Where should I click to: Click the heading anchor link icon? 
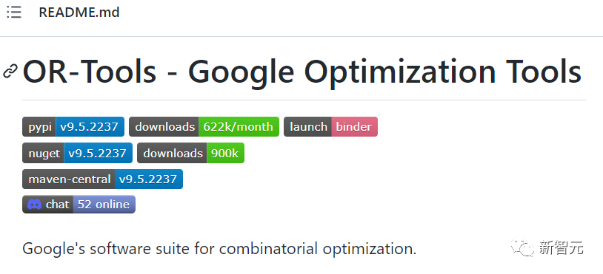click(10, 72)
